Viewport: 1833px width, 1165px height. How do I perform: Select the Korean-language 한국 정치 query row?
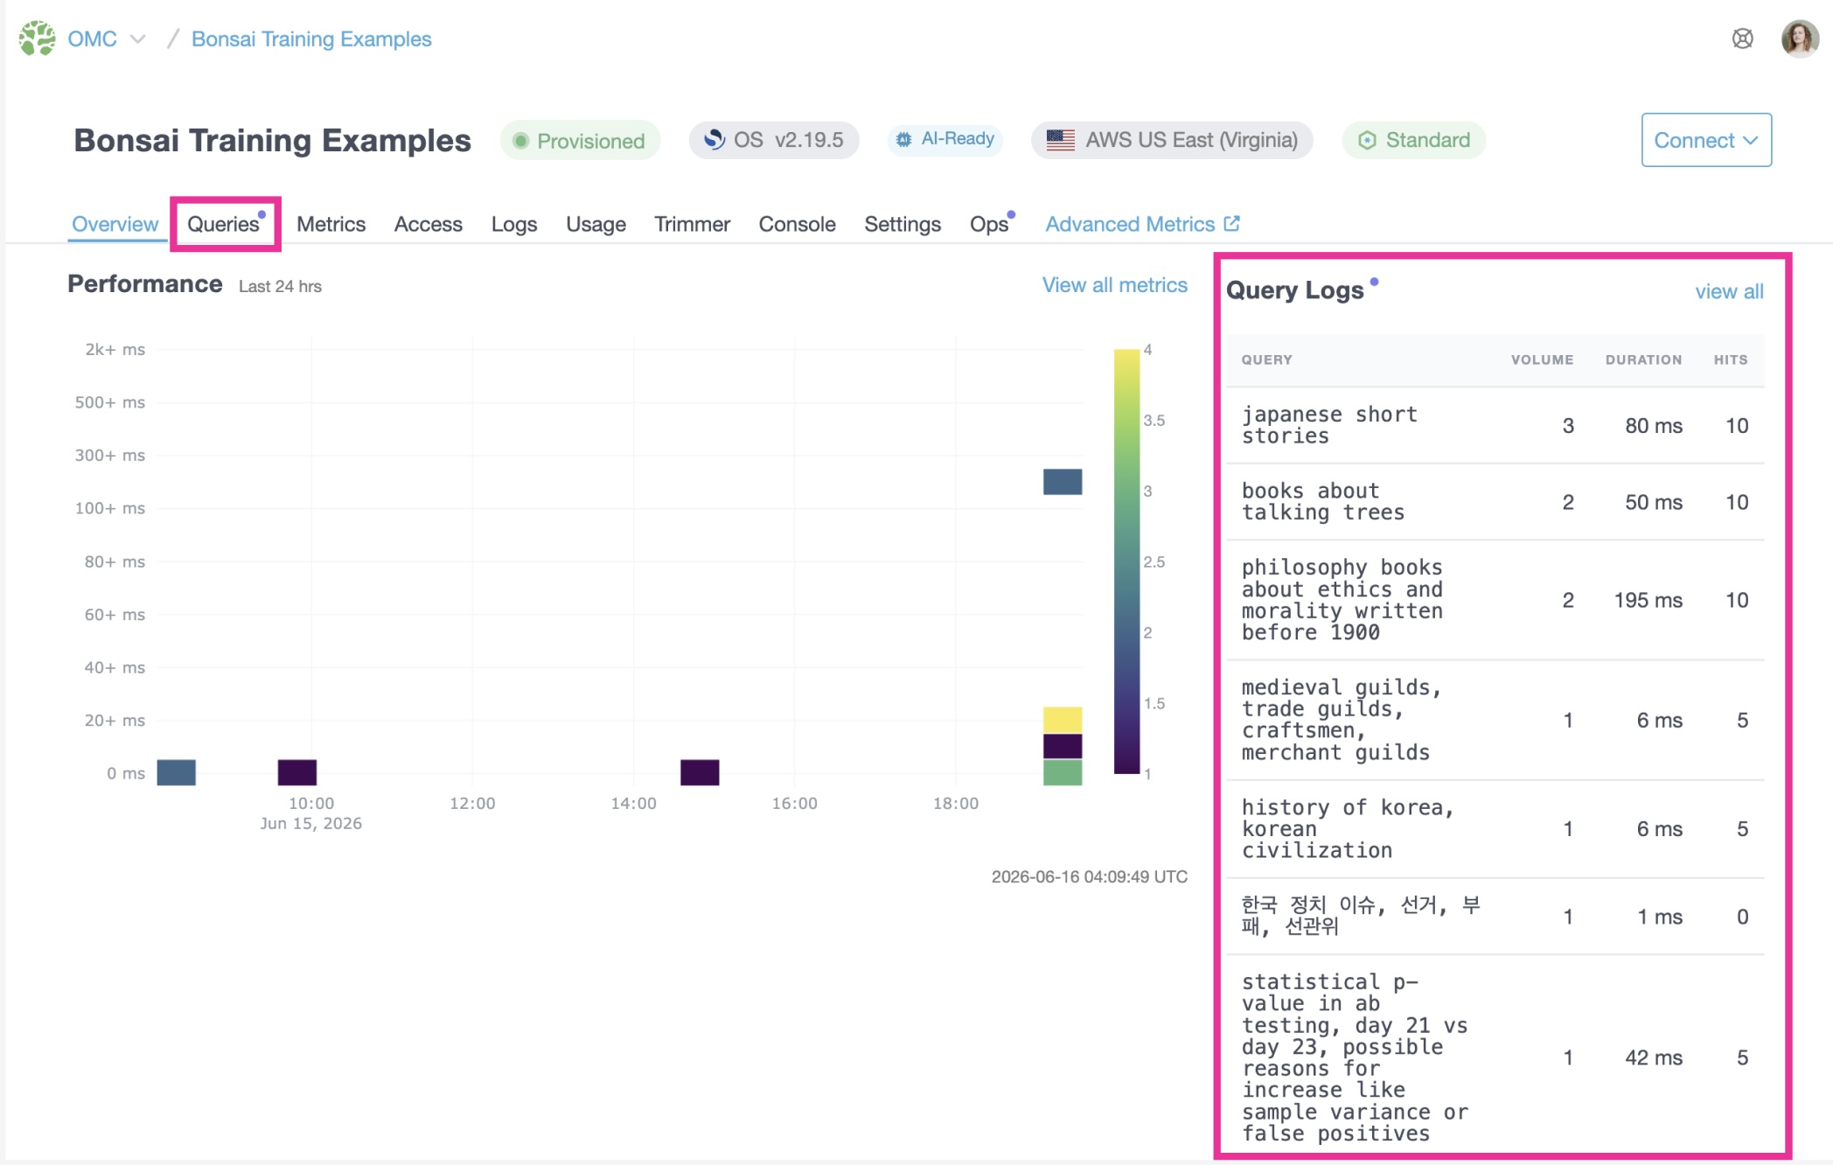(1495, 917)
